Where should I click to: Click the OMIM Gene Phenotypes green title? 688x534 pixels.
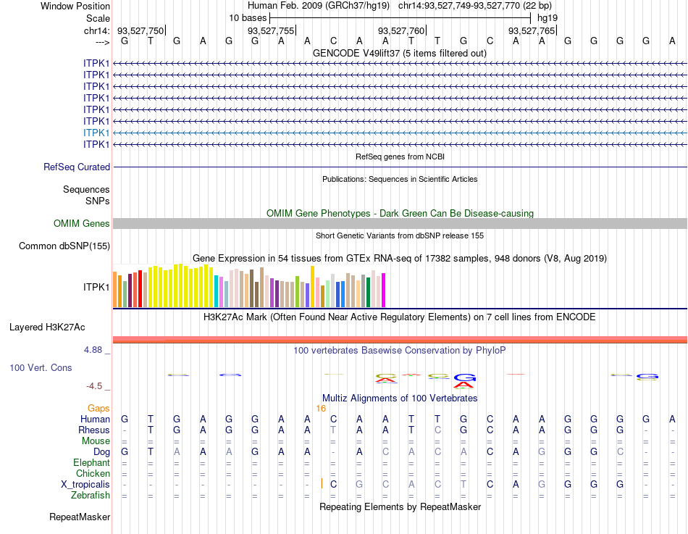400,214
